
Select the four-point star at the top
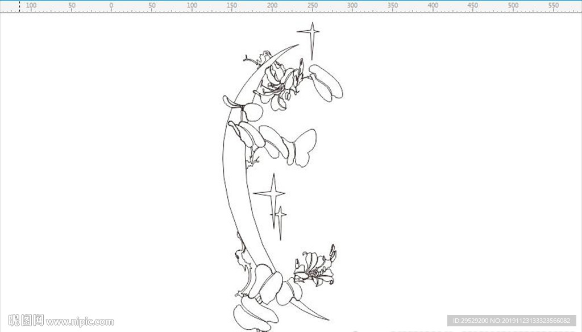click(312, 41)
